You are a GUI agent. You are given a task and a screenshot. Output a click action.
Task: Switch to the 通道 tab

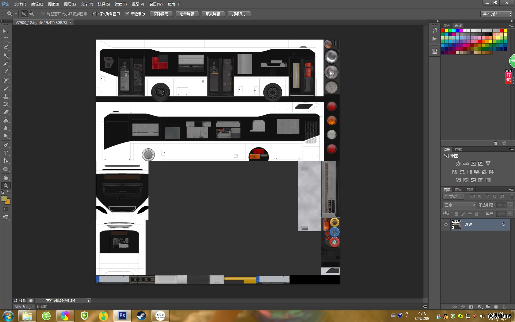click(x=458, y=190)
